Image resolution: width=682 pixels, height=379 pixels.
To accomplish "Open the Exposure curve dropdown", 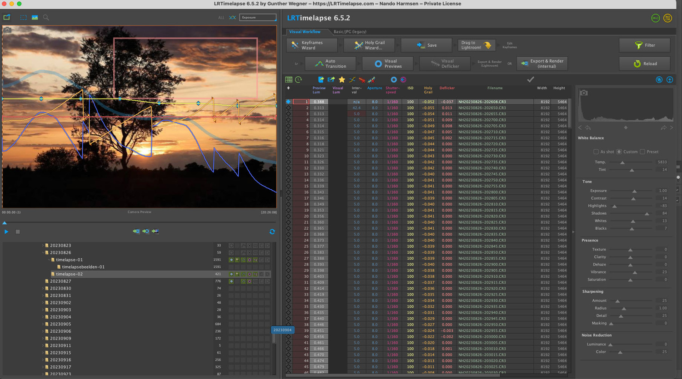I will pos(258,18).
